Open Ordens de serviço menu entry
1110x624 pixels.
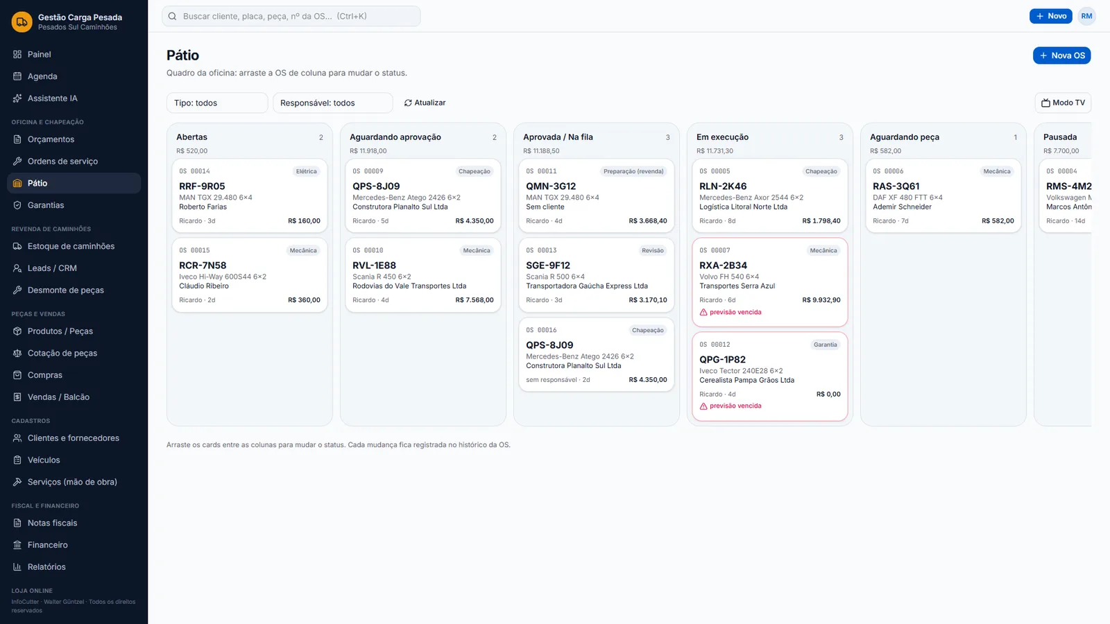click(x=74, y=162)
